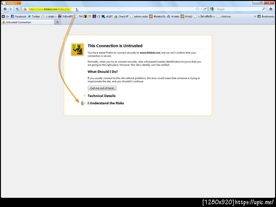Go to the Home page icon
276x207 pixels.
271,9
